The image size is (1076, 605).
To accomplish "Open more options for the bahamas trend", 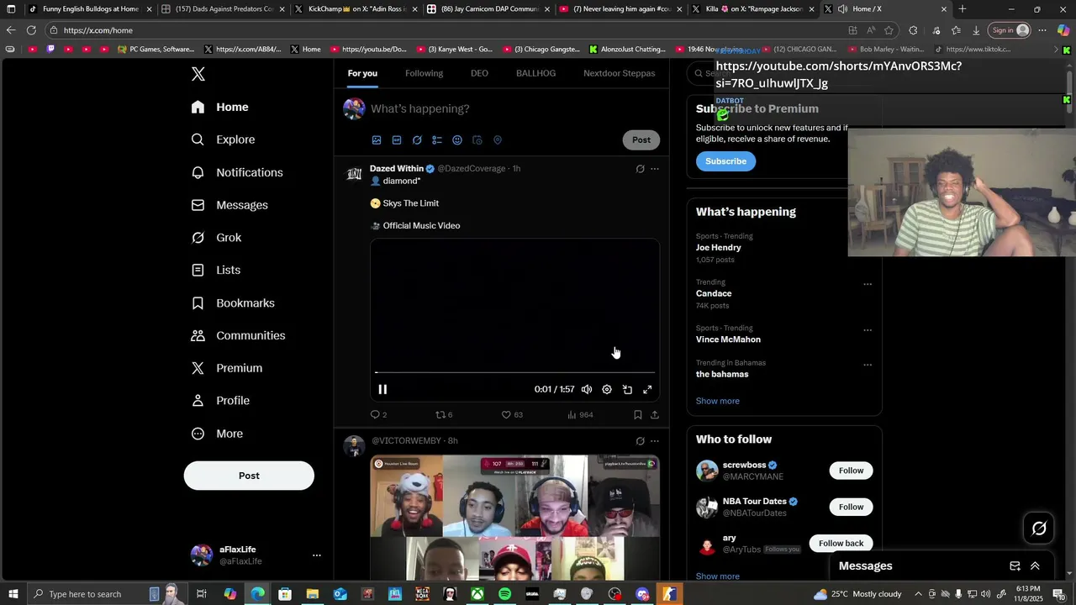I will coord(868,365).
